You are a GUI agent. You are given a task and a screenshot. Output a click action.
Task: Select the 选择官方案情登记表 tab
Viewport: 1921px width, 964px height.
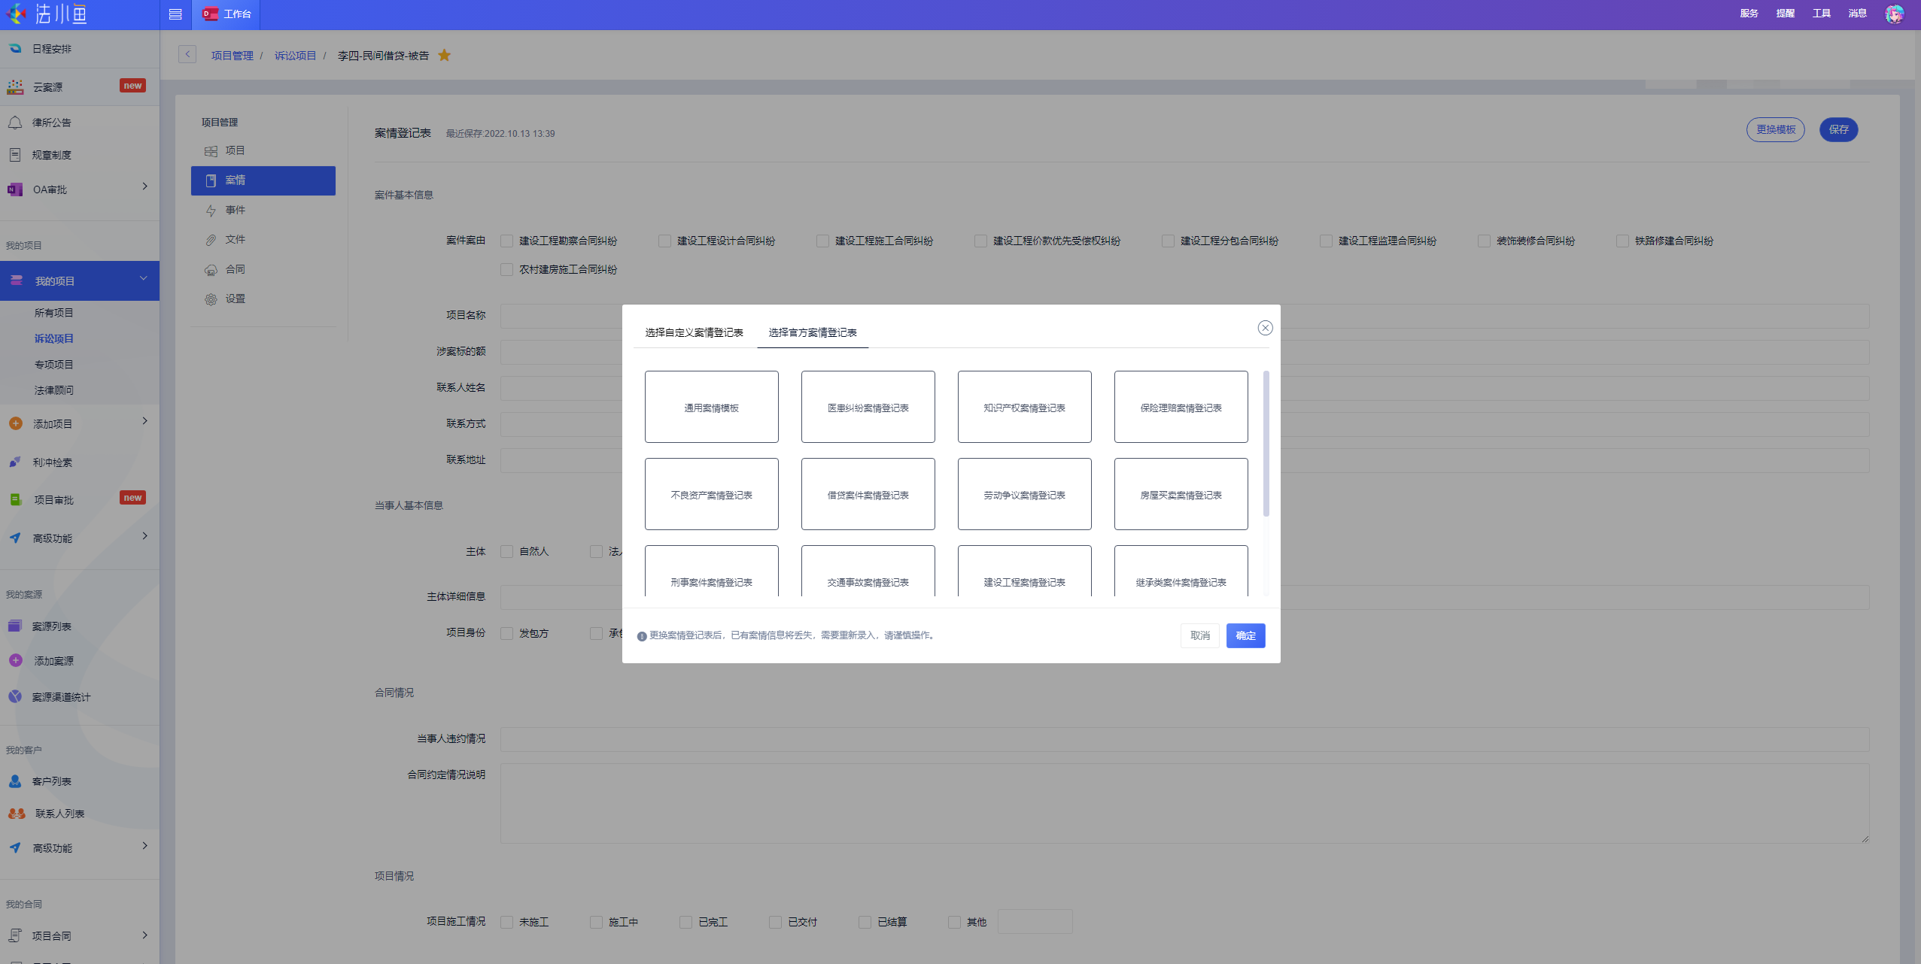[813, 332]
